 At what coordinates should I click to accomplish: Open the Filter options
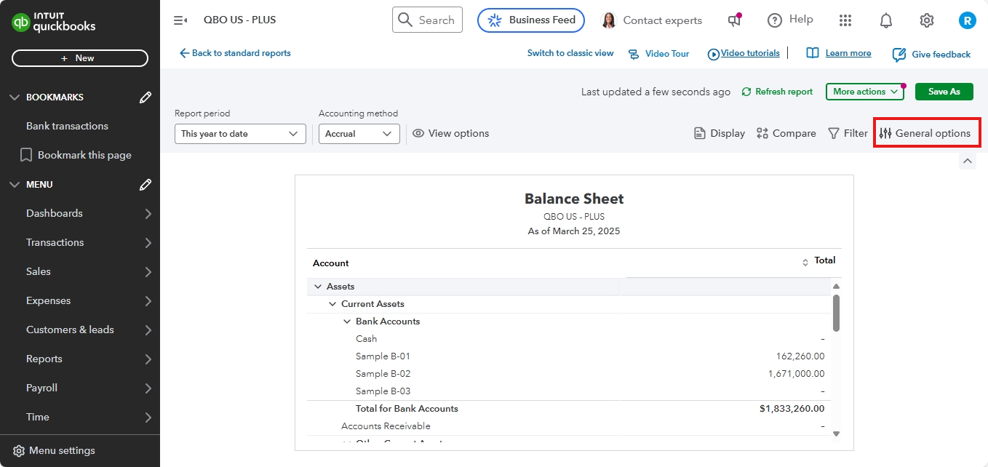(x=848, y=133)
